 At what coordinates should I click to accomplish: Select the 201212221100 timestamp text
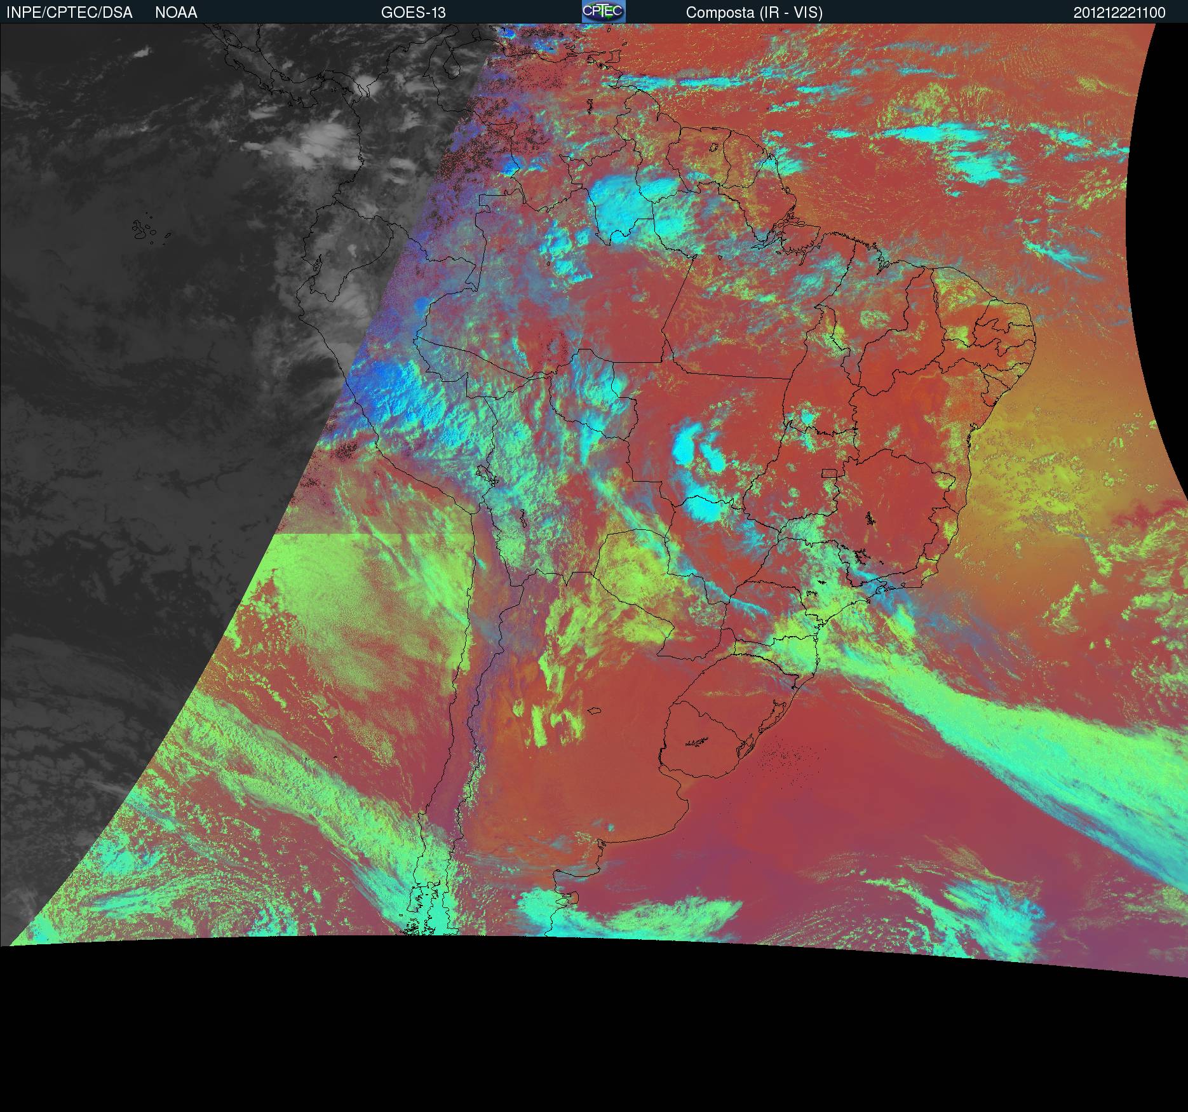click(x=1119, y=13)
